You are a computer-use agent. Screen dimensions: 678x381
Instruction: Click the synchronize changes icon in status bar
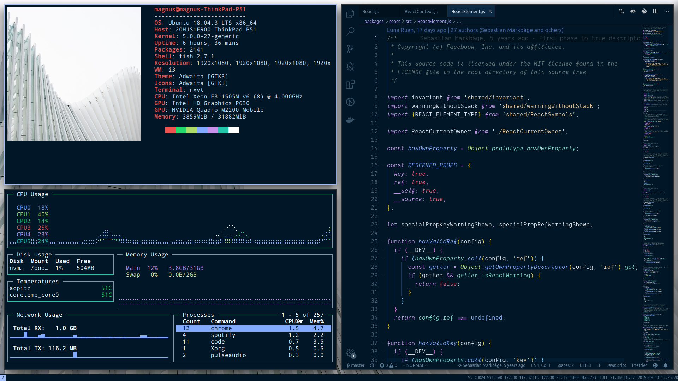pyautogui.click(x=372, y=365)
